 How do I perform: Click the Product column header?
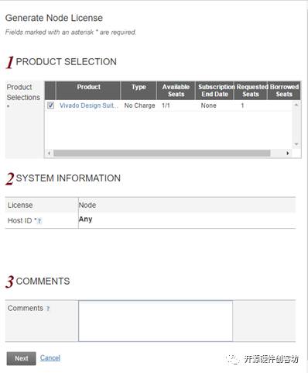click(x=88, y=91)
